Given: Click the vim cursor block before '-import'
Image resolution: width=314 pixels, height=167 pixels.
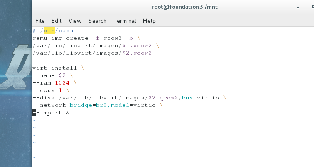Looking at the screenshot, I should pyautogui.click(x=34, y=113).
